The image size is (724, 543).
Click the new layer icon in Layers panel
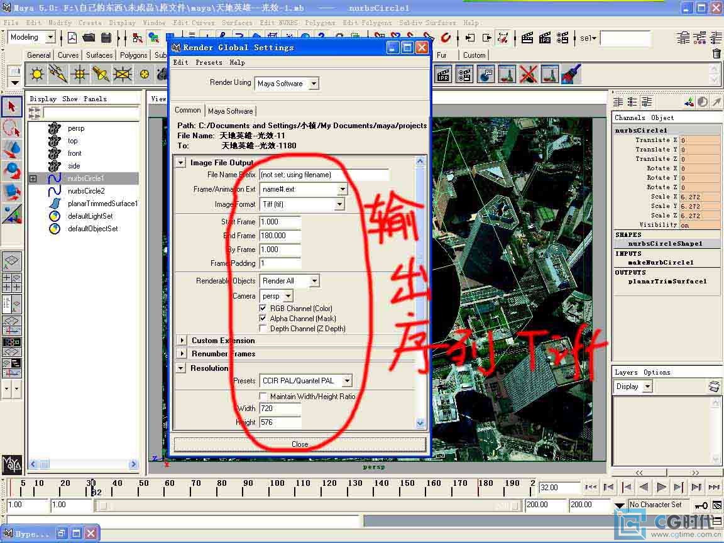coord(714,387)
